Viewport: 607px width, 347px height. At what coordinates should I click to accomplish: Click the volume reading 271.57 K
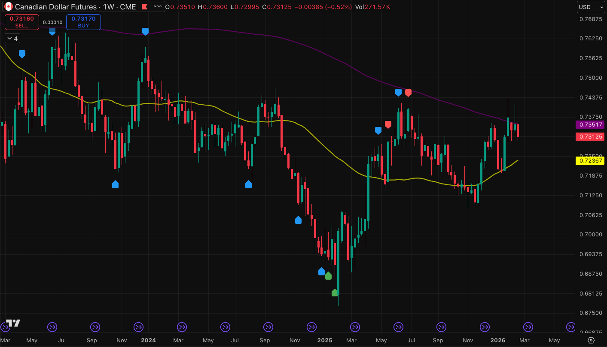[x=378, y=7]
